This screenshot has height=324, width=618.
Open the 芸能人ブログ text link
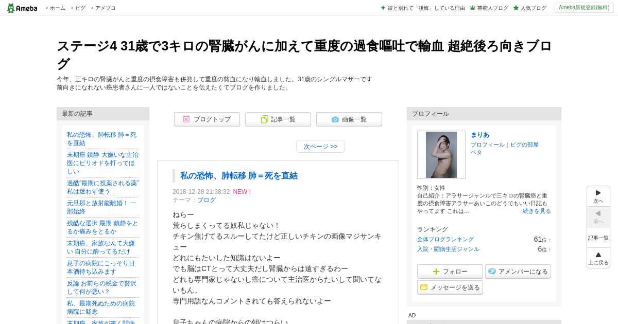(x=493, y=8)
